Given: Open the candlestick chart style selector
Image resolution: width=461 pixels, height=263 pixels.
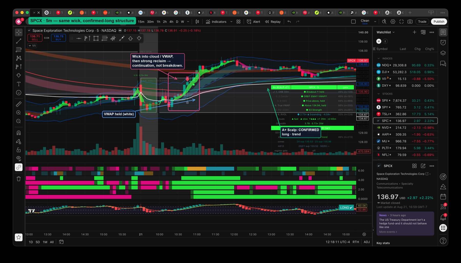Looking at the screenshot, I should [197, 22].
